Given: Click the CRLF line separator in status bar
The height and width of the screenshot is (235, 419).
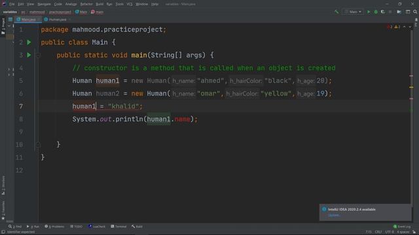Looking at the screenshot, I should click(378, 232).
